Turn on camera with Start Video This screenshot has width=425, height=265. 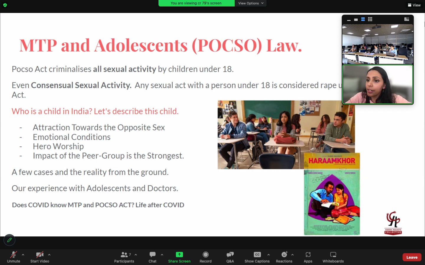(40, 257)
